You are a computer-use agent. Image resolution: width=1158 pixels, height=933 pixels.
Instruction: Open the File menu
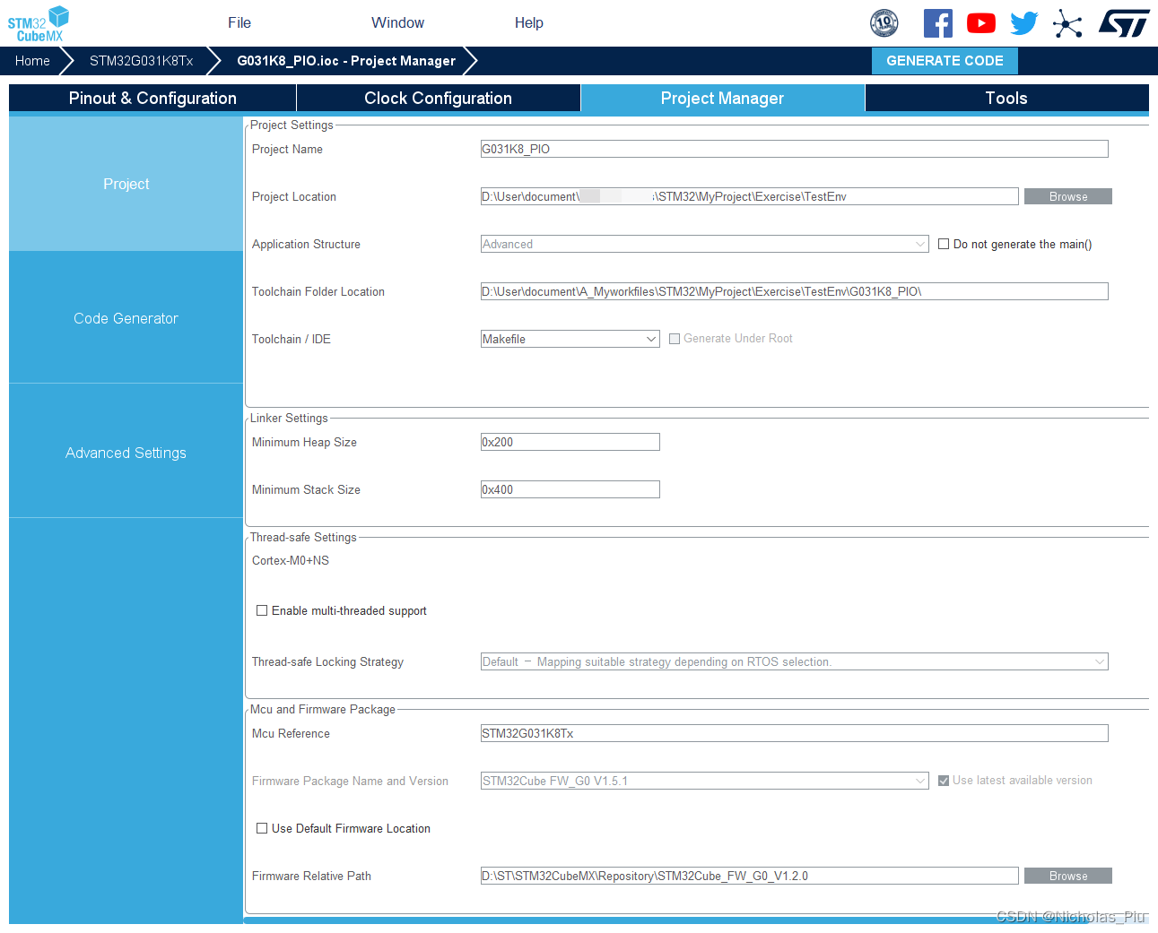239,23
